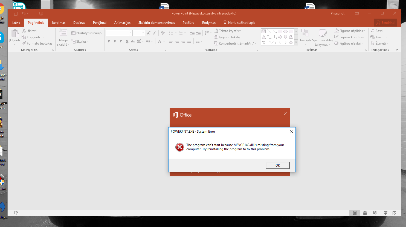Select the Perėjimai tab
Viewport: 406px width, 227px height.
[100, 23]
